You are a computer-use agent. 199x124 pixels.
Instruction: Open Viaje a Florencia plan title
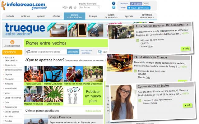(60, 117)
